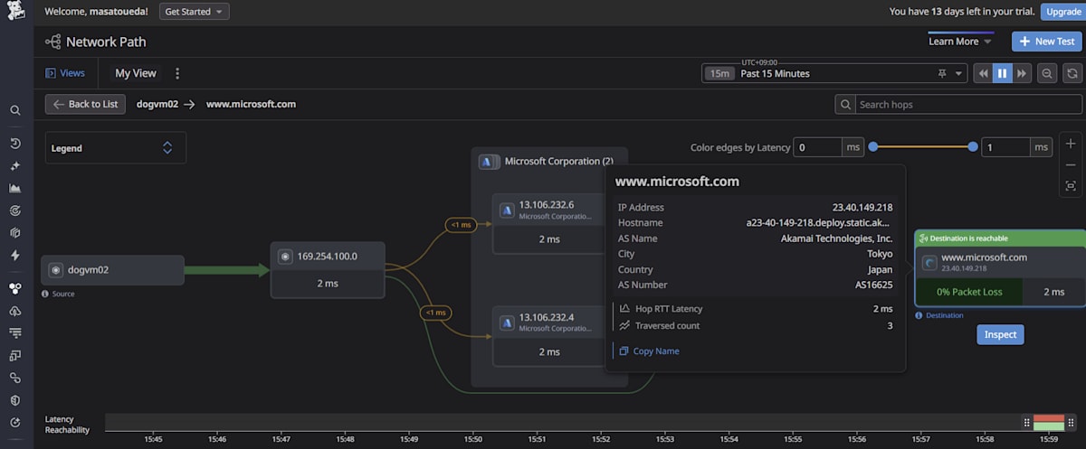Focus the Search hops field
The width and height of the screenshot is (1086, 449).
click(x=968, y=105)
